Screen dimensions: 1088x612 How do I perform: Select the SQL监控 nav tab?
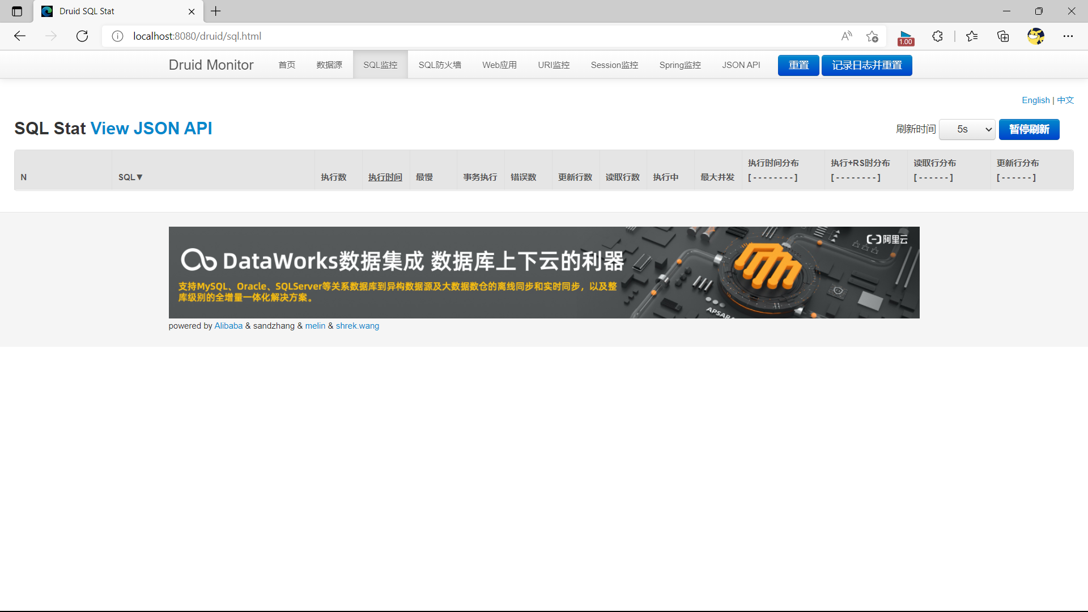pyautogui.click(x=380, y=65)
